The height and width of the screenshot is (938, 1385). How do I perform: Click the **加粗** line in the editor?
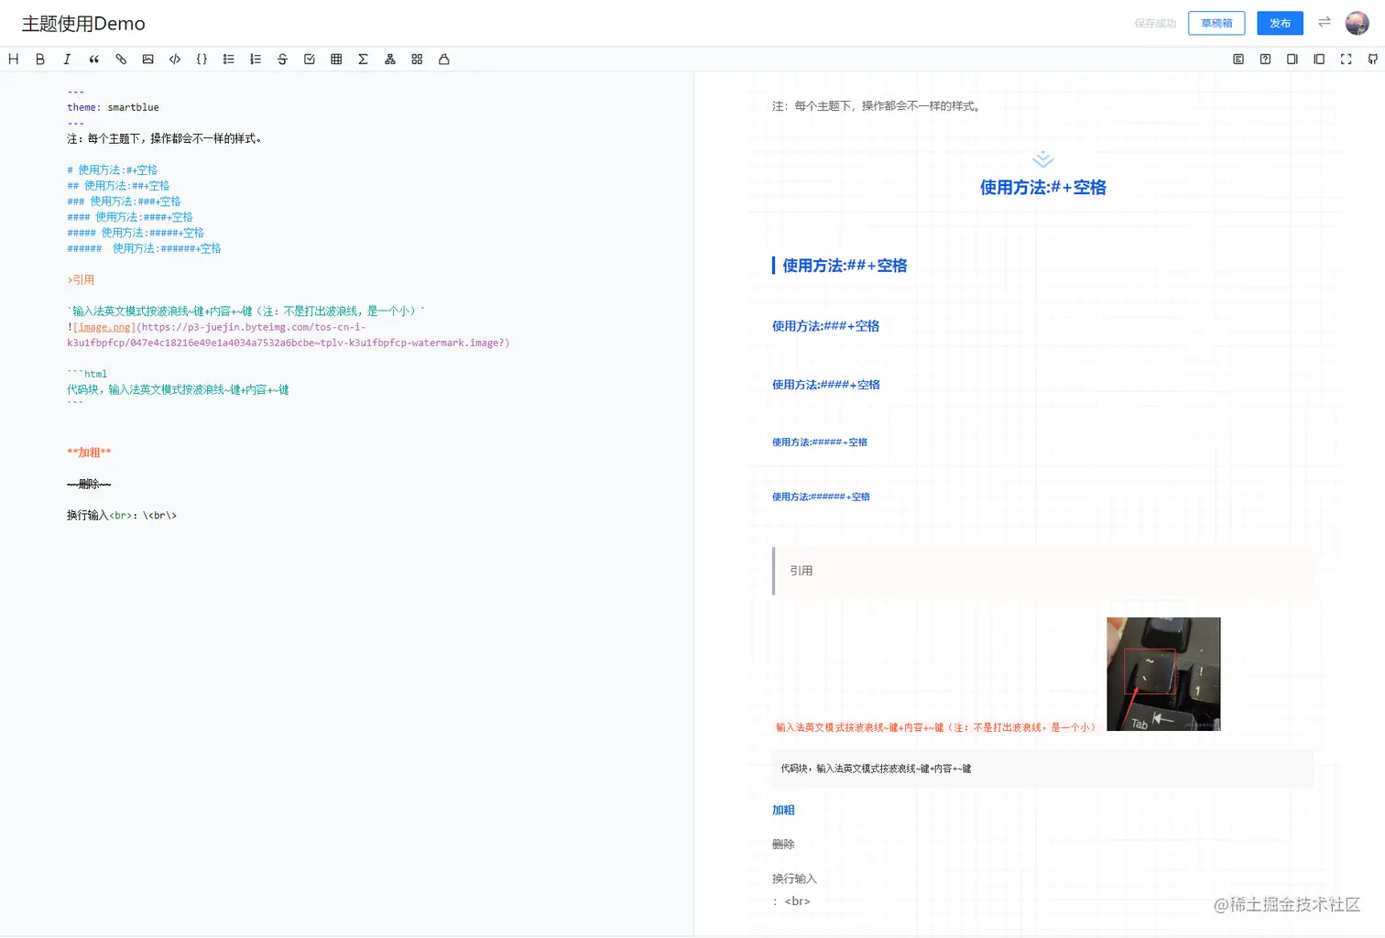click(x=89, y=453)
